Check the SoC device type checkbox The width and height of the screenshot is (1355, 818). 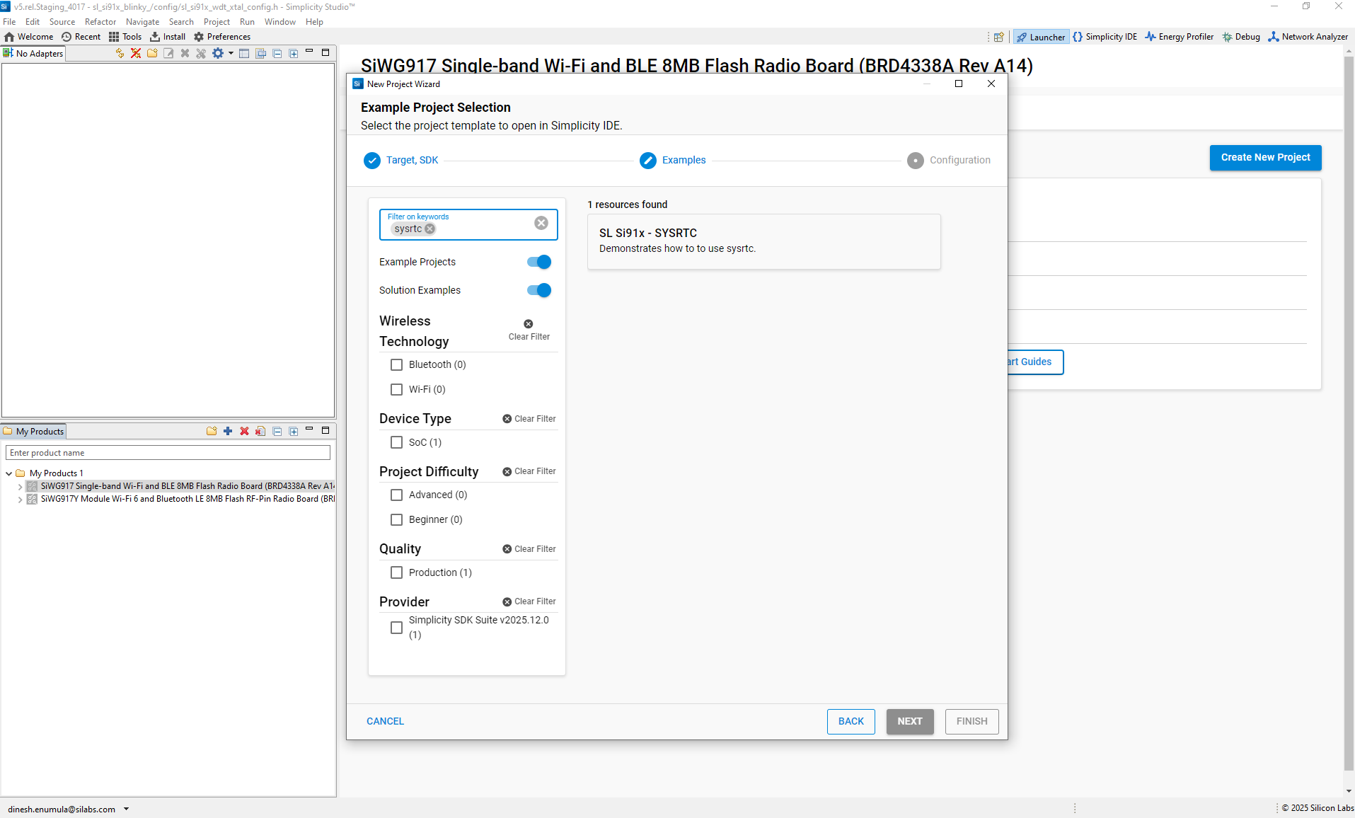397,442
